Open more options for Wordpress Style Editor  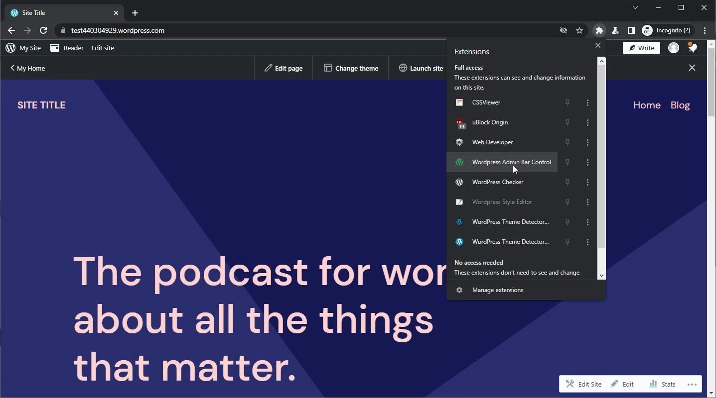587,202
